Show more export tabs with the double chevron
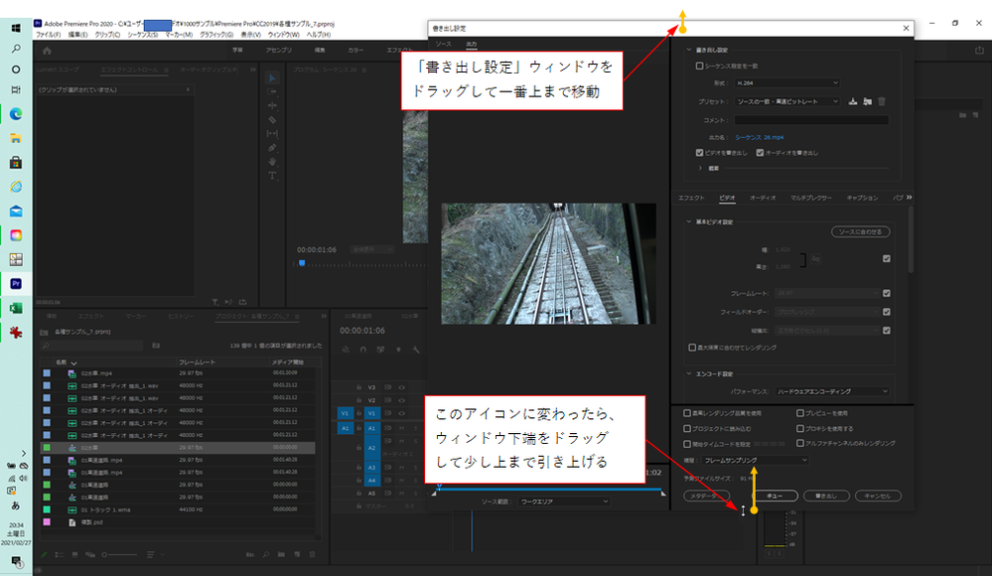 click(x=910, y=198)
